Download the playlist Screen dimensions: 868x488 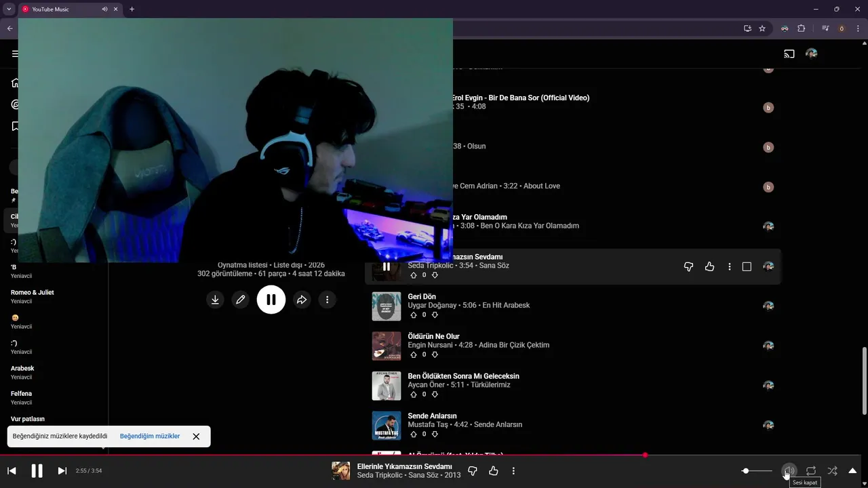215,300
